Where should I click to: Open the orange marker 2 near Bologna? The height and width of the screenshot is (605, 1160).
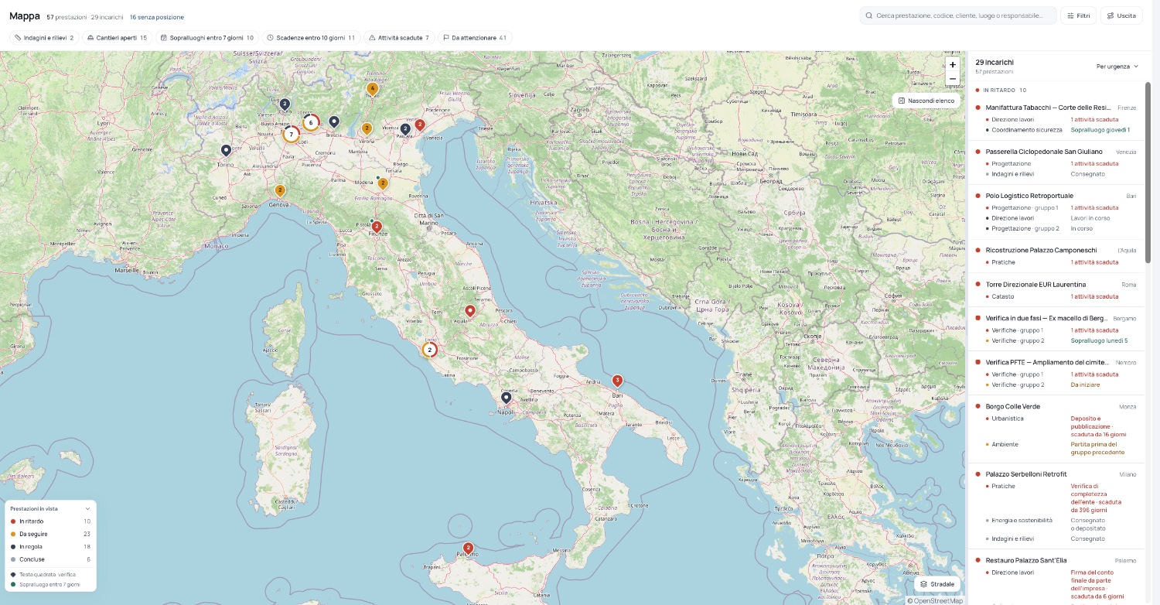pyautogui.click(x=382, y=183)
